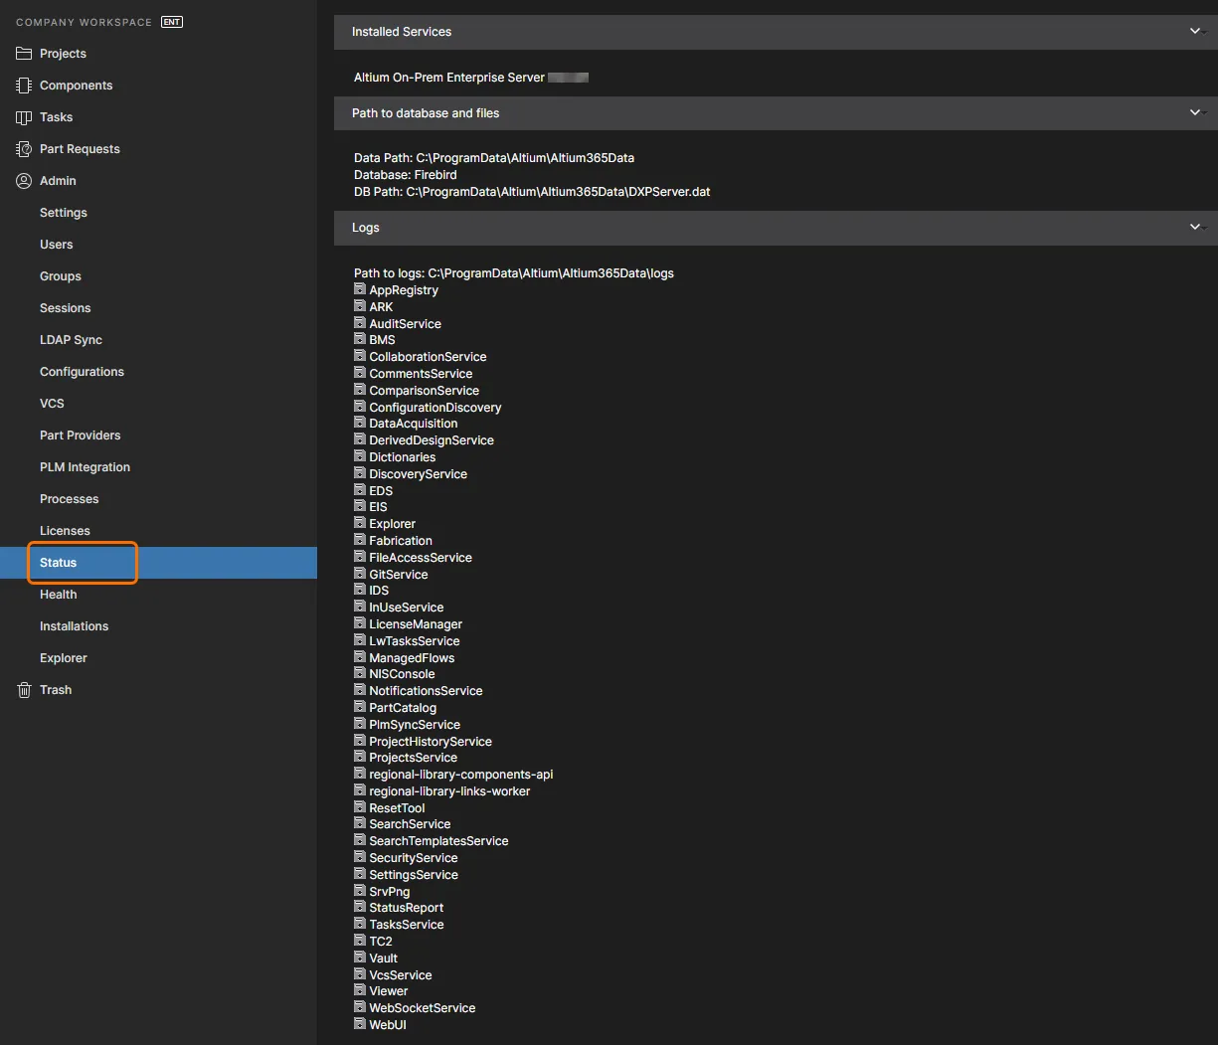Open the DiscoveryService log link
The width and height of the screenshot is (1218, 1045).
point(419,474)
